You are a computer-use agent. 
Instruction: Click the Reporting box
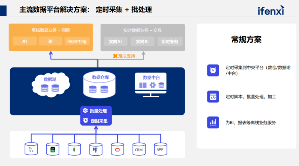[77, 41]
